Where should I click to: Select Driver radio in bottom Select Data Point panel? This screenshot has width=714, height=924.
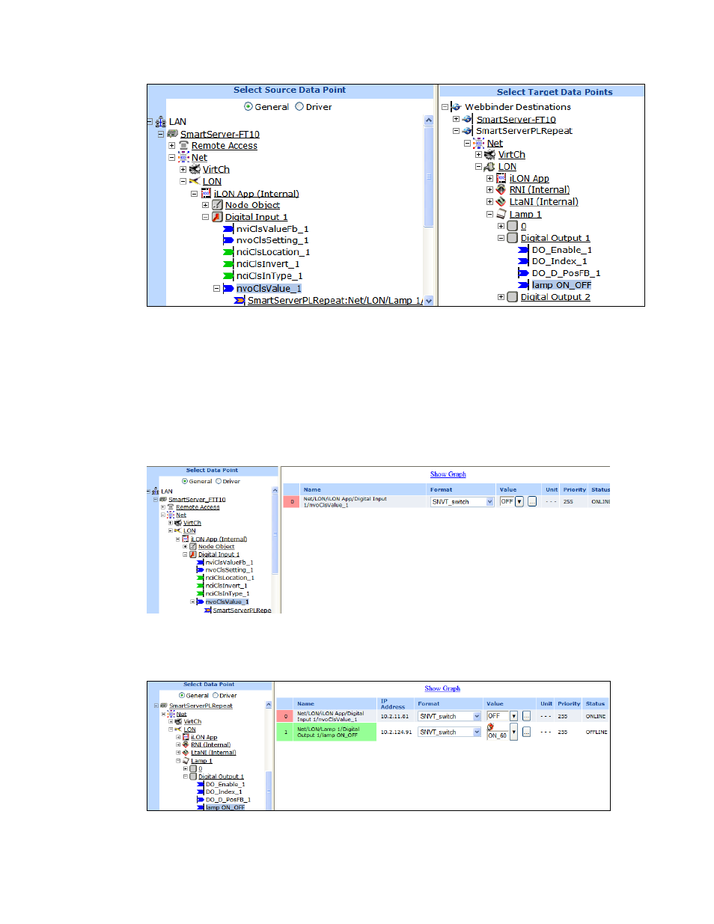[x=216, y=696]
